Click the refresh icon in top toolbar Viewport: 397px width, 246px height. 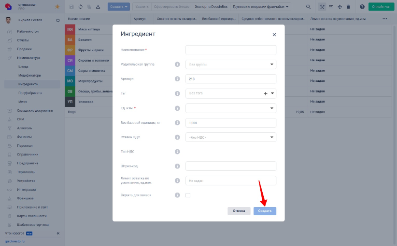(81, 7)
